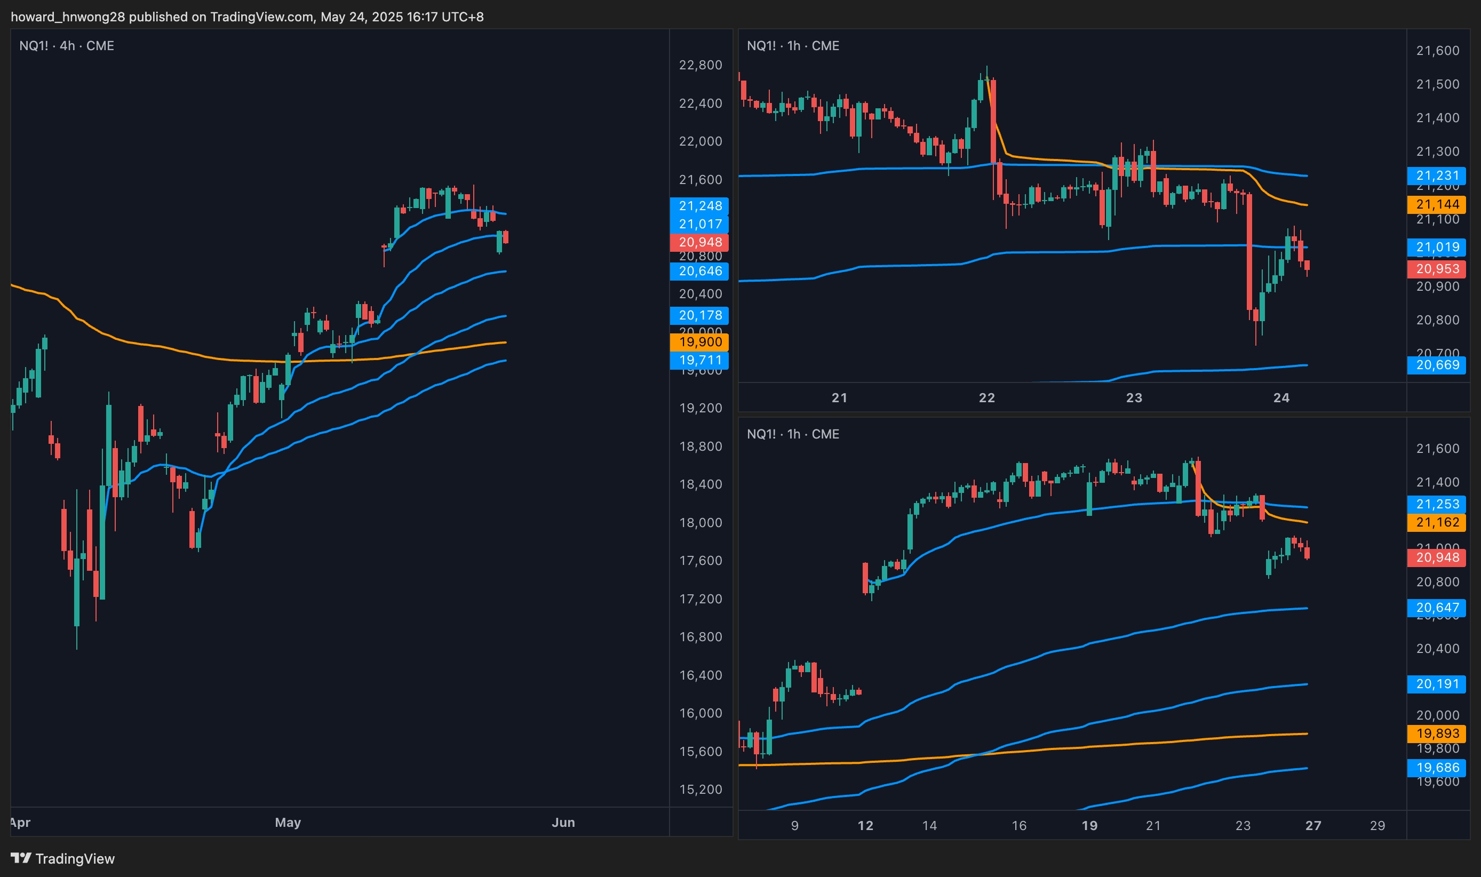This screenshot has height=877, width=1481.
Task: Click the Jun label on the time axis
Action: (x=563, y=822)
